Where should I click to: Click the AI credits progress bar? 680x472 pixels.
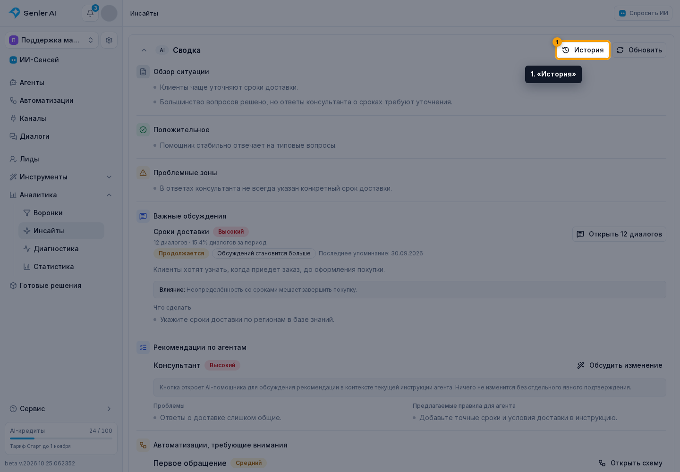pyautogui.click(x=61, y=438)
